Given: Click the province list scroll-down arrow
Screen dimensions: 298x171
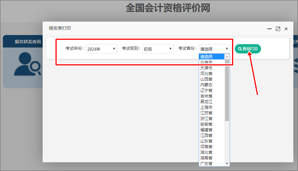Looking at the screenshot, I should click(227, 164).
